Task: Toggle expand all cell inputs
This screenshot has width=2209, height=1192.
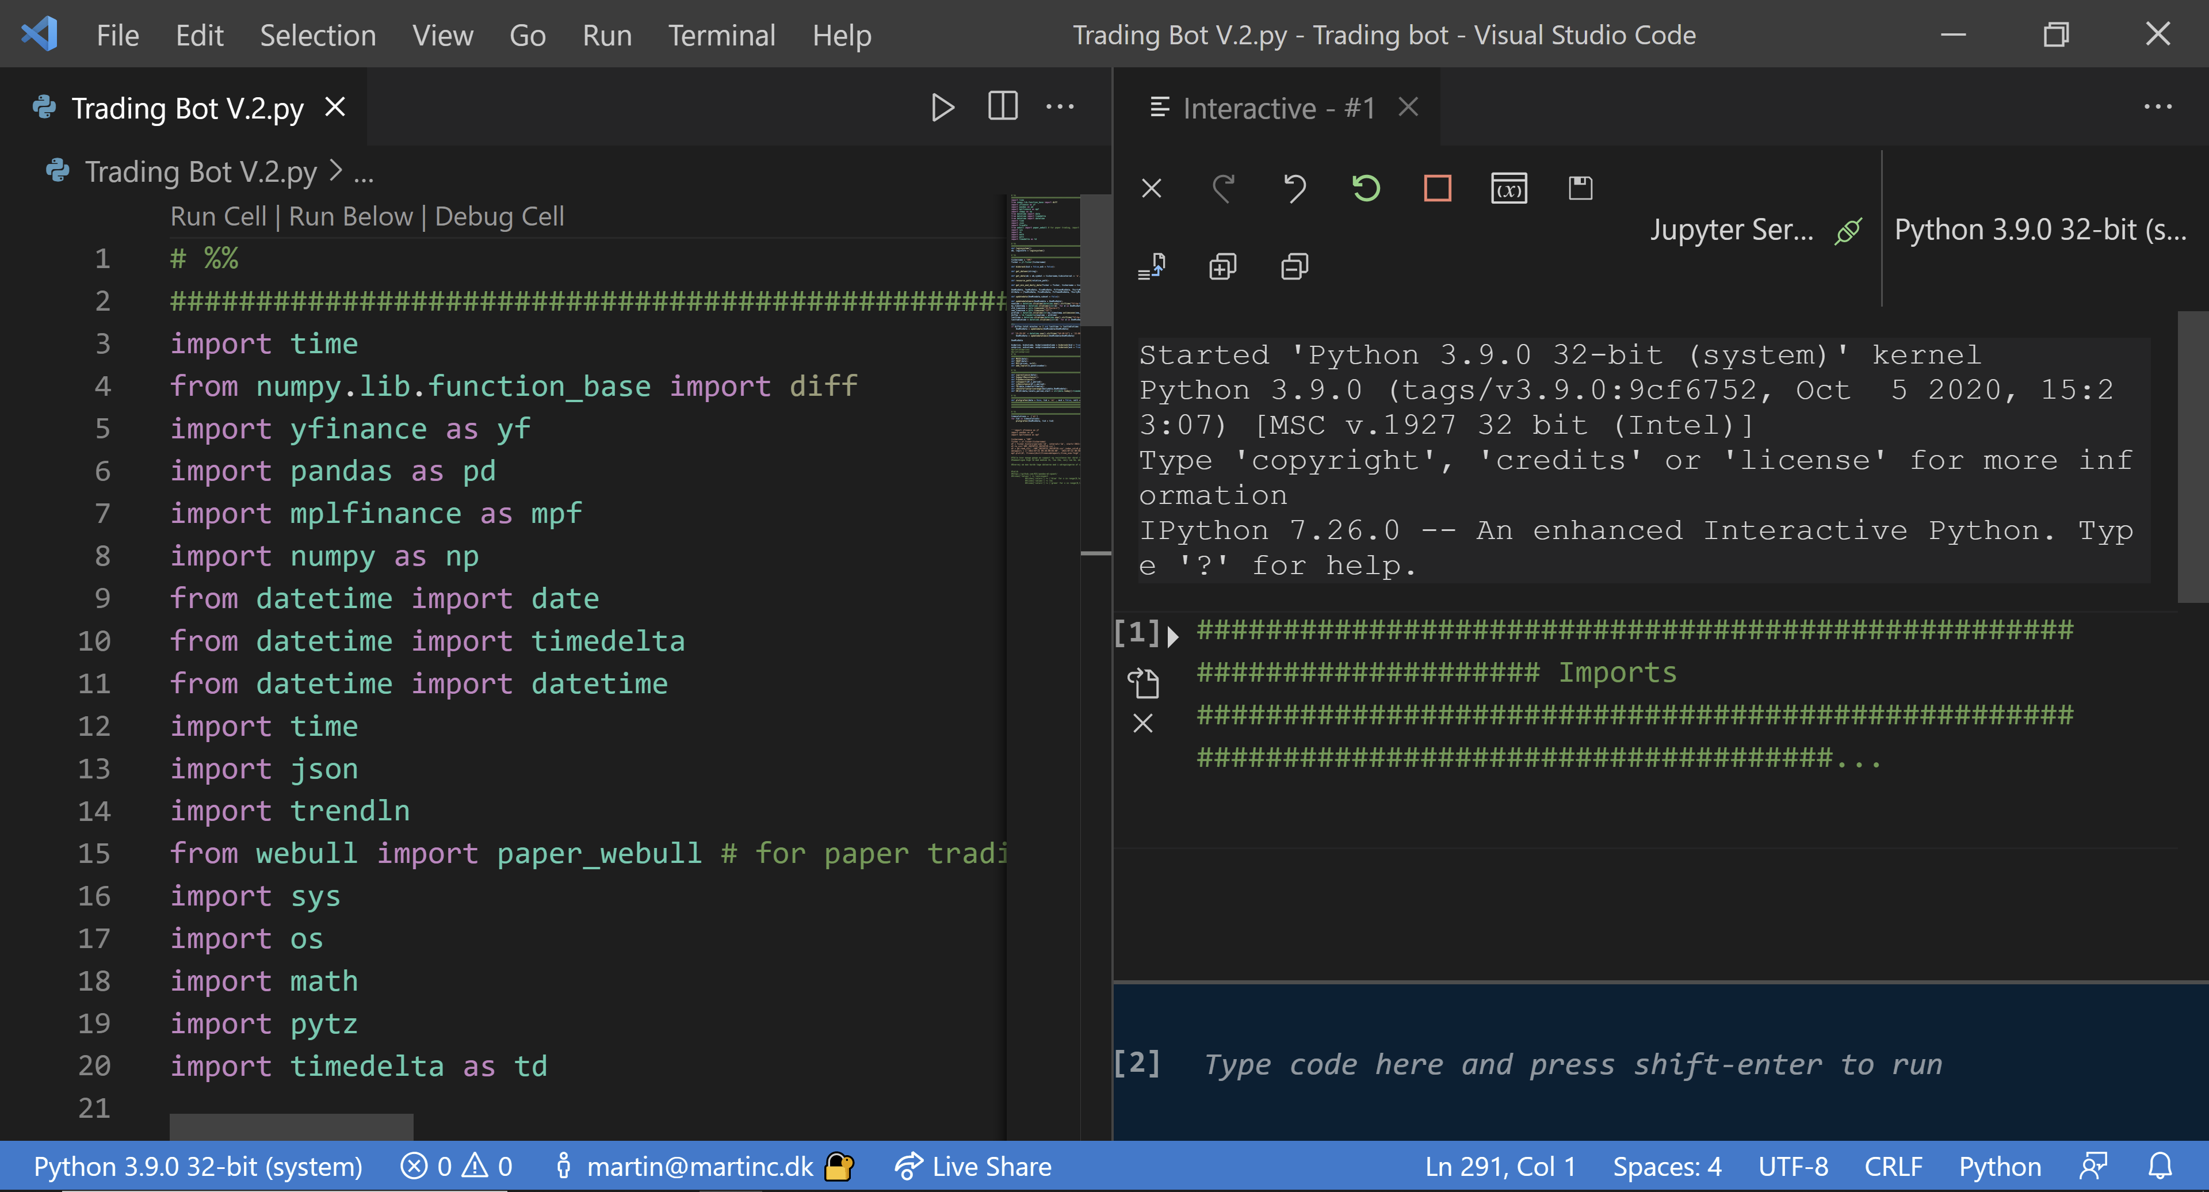Action: pyautogui.click(x=1221, y=266)
